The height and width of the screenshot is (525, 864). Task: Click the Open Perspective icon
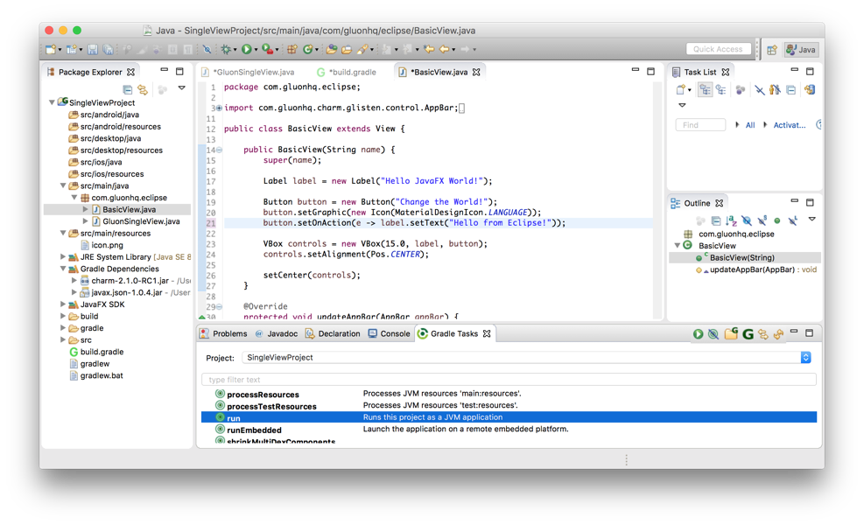point(772,50)
